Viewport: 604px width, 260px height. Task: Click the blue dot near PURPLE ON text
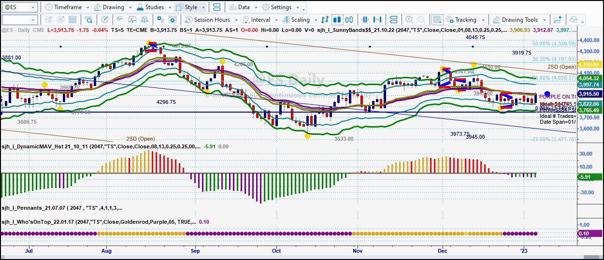click(x=547, y=94)
